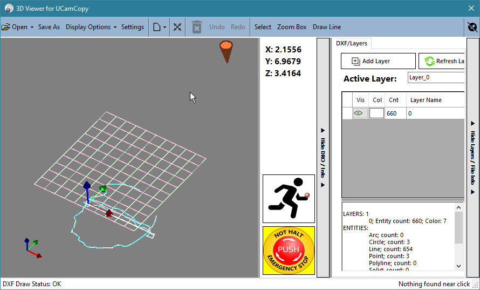Click Save As in toolbar

tap(49, 27)
